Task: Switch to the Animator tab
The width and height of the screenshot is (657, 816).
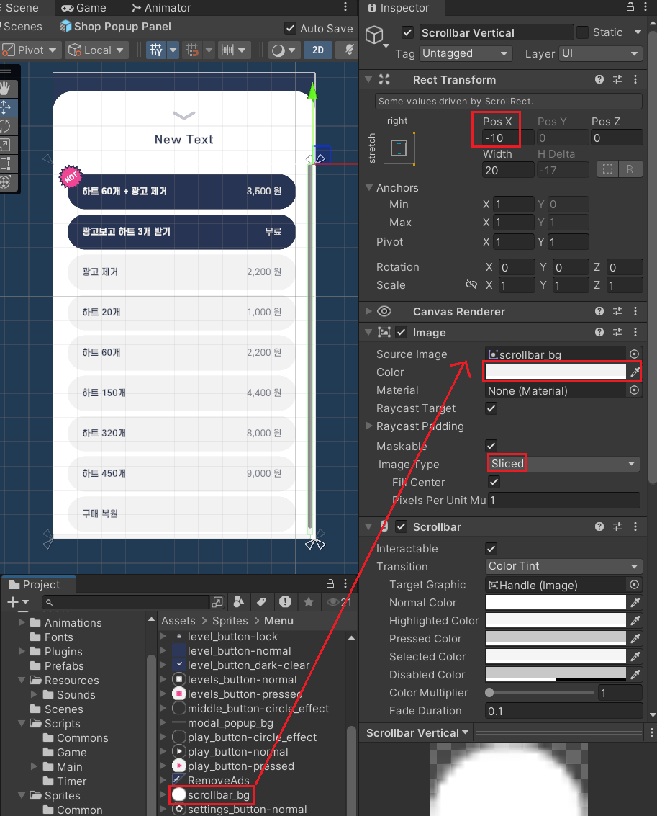Action: tap(161, 7)
